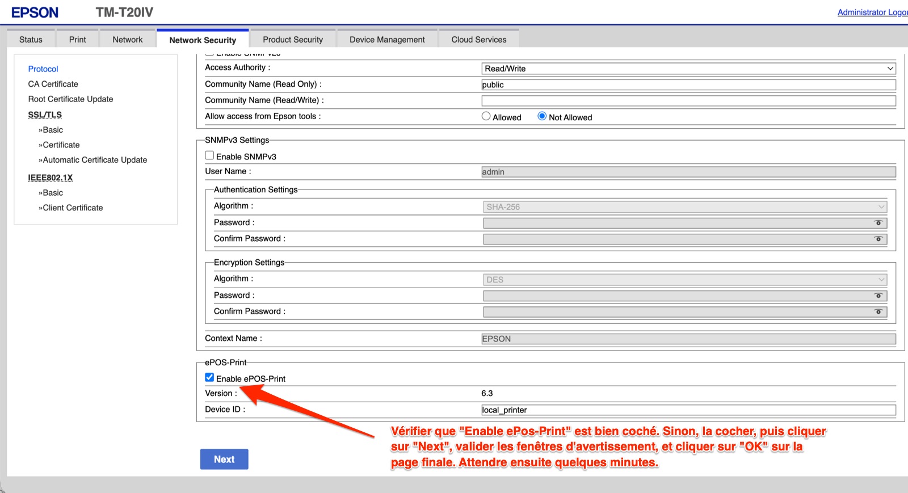
Task: Go to Root Certificate Update page
Action: click(x=71, y=99)
